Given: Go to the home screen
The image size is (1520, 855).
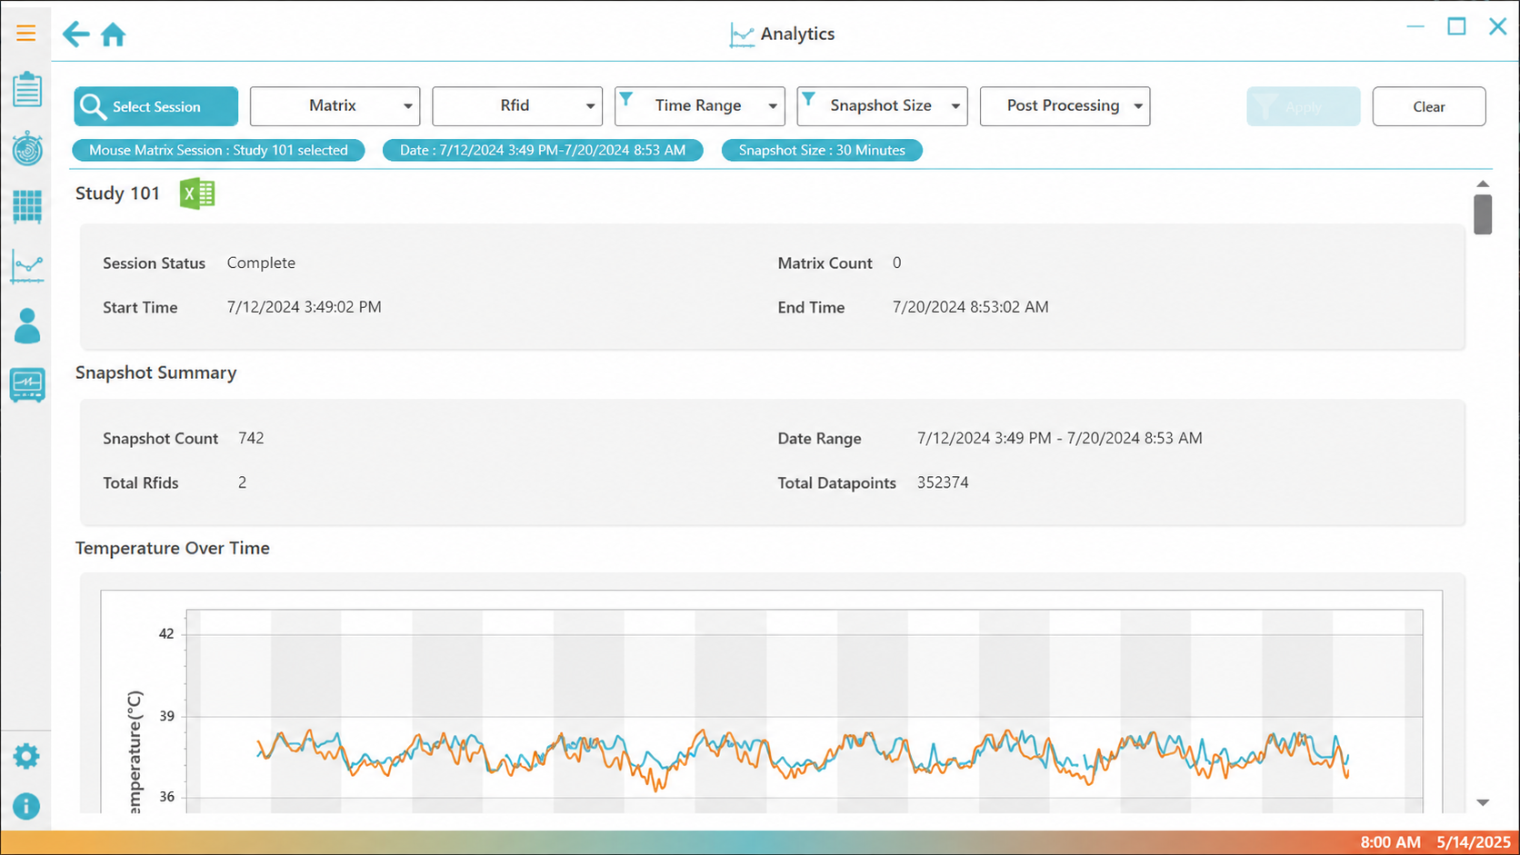Looking at the screenshot, I should 113,35.
